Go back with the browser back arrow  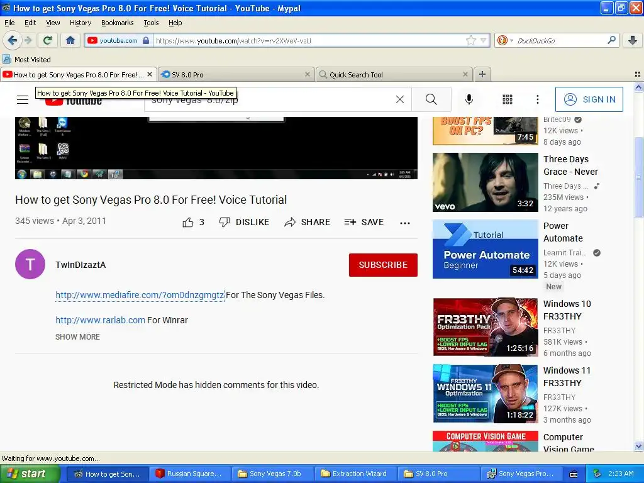tap(13, 40)
